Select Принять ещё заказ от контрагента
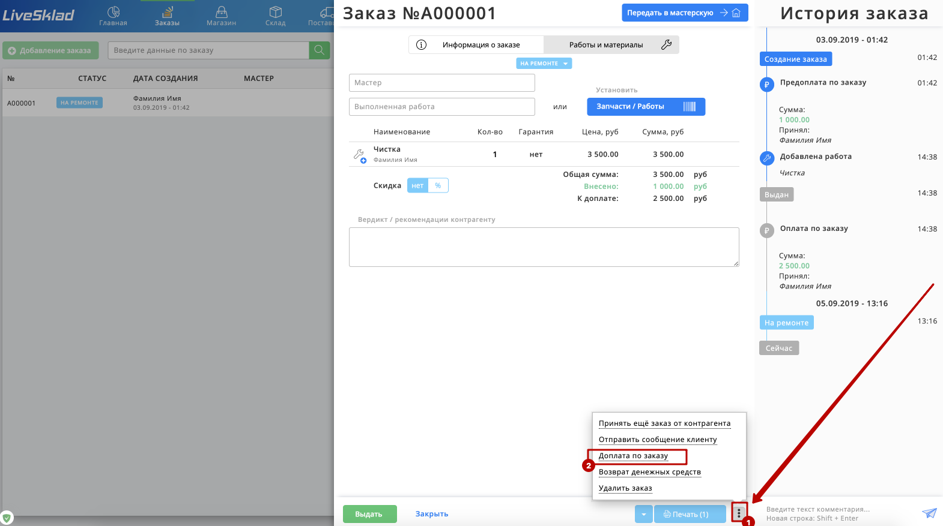Screen dimensions: 943x526 pyautogui.click(x=664, y=423)
